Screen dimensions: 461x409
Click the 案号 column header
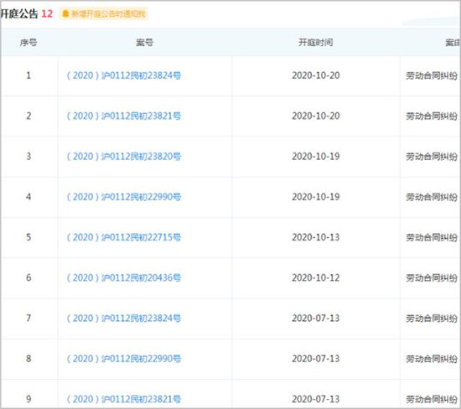(x=144, y=43)
